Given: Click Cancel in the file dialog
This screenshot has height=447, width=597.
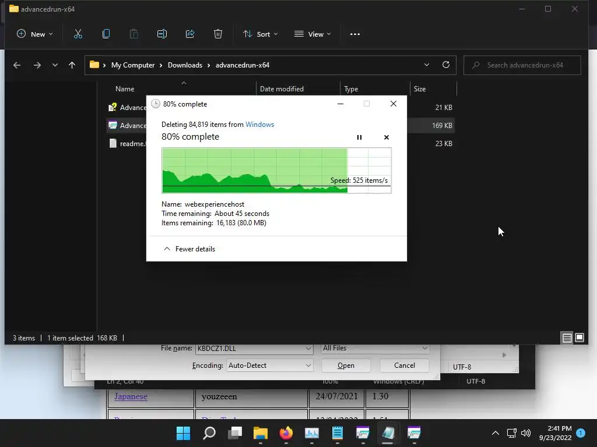Looking at the screenshot, I should pos(405,366).
